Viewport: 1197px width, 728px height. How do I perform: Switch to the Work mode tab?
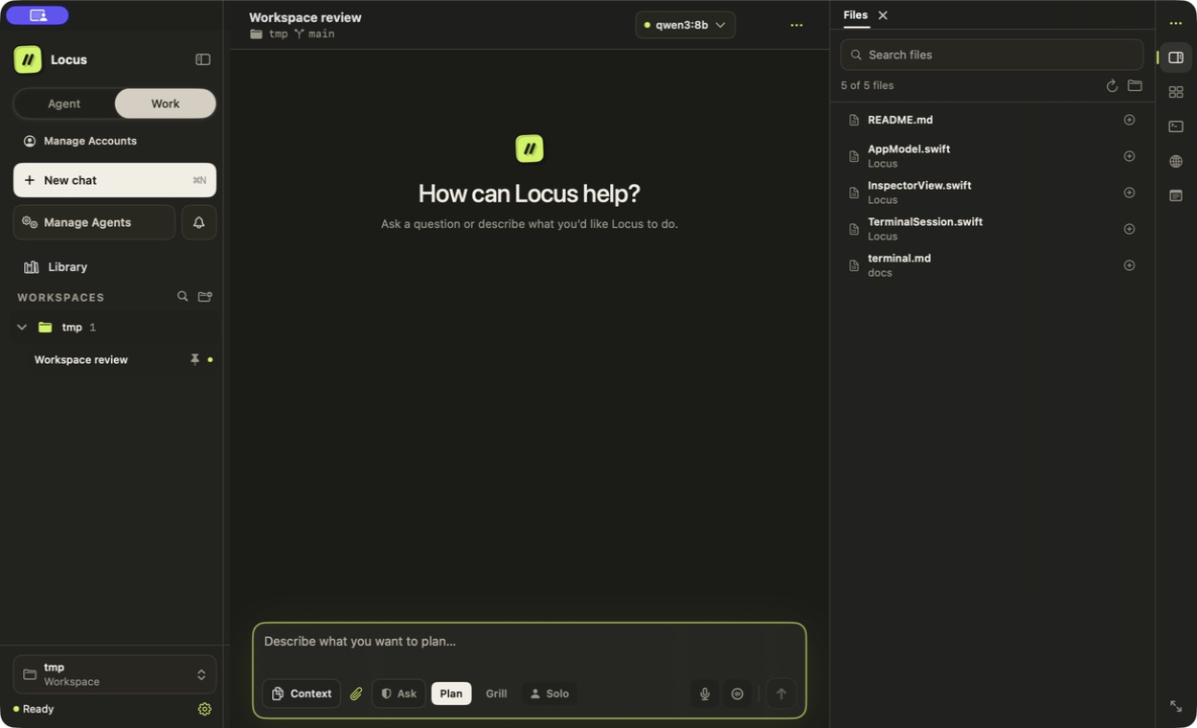pos(165,103)
